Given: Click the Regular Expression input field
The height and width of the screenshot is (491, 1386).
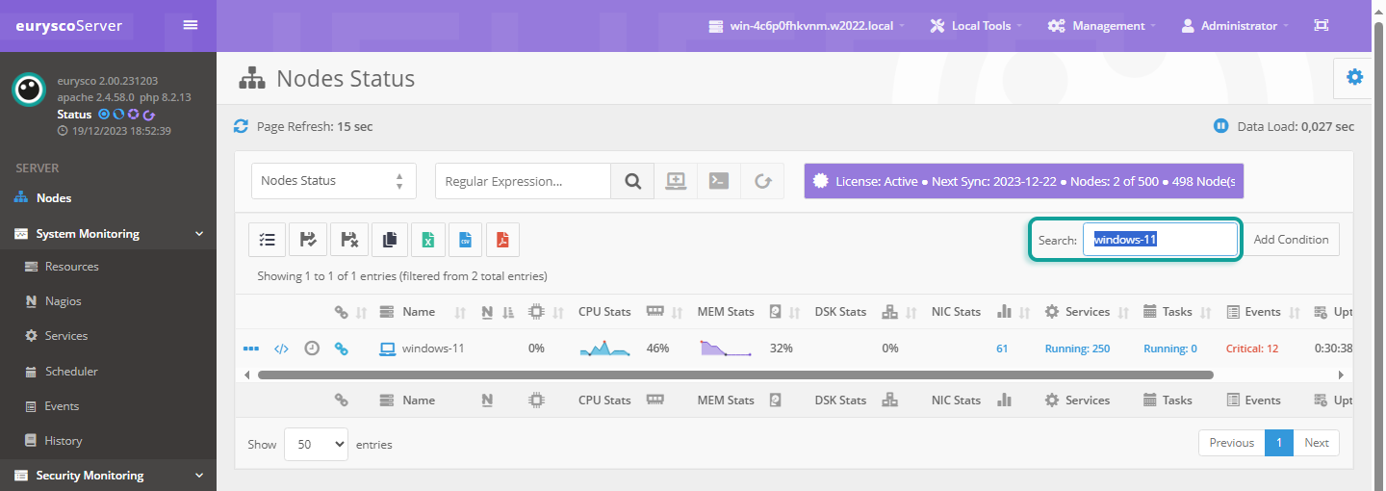Looking at the screenshot, I should [523, 181].
